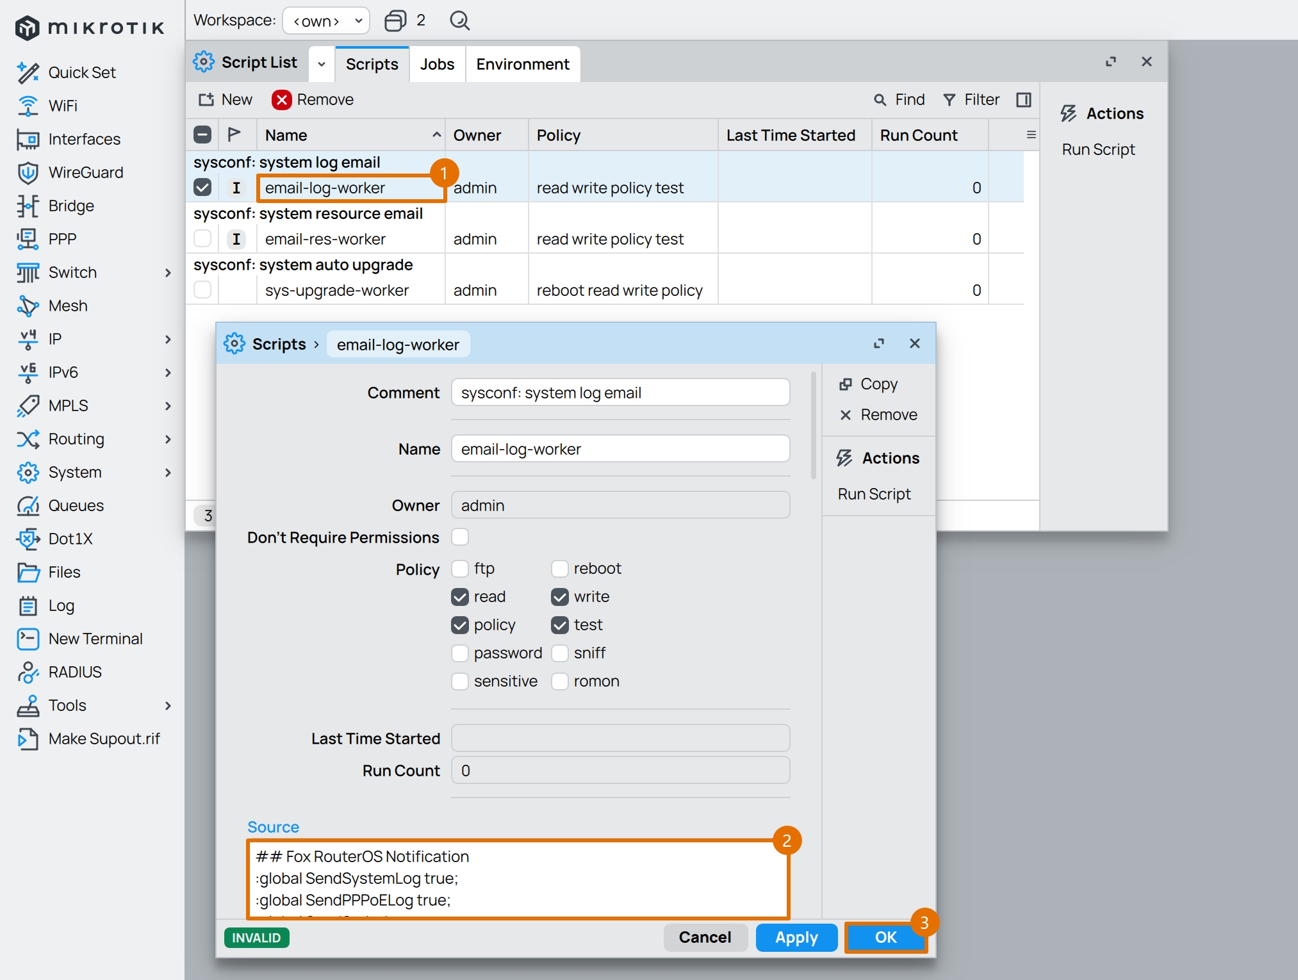Click the Copy icon in script dialog
Screen dimensions: 1298x980
[846, 384]
